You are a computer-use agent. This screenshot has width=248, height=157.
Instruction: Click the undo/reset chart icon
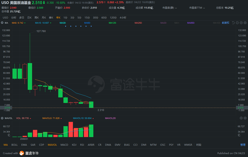(x=233, y=23)
